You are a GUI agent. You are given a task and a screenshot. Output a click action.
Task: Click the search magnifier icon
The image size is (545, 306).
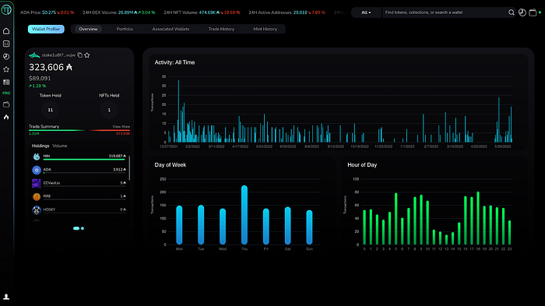coord(511,12)
